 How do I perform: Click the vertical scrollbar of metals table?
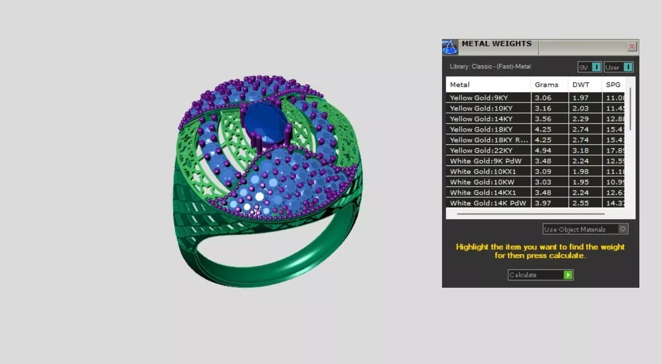pyautogui.click(x=630, y=109)
